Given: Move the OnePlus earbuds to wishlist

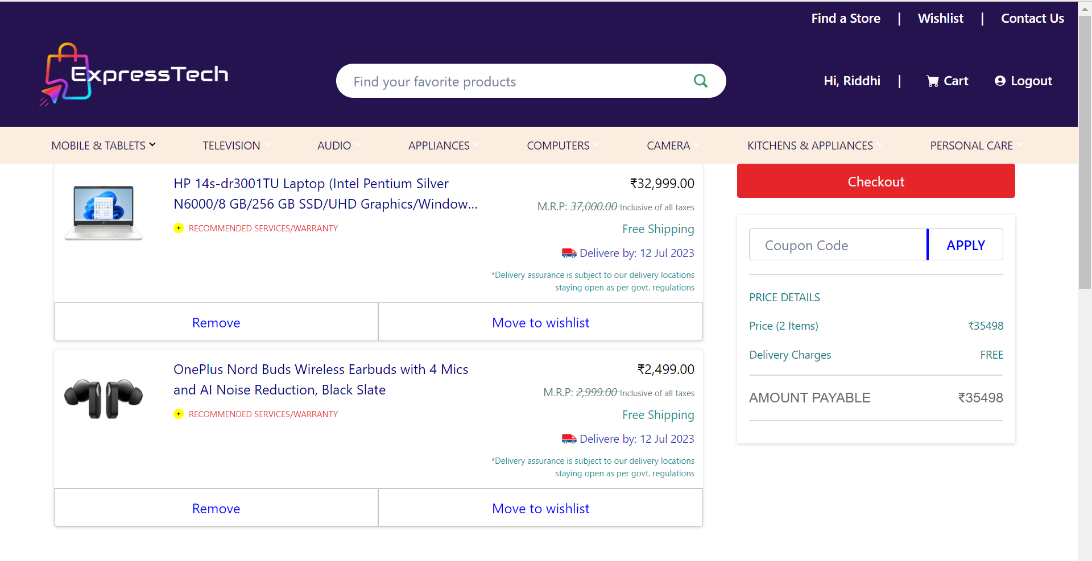Looking at the screenshot, I should (540, 508).
